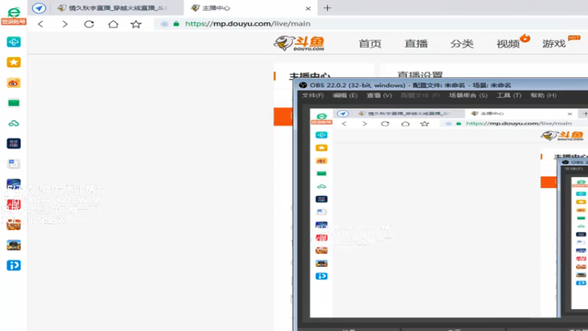Open the OBS 帮助(H) menu
Viewport: 588px width, 331px height.
(543, 96)
